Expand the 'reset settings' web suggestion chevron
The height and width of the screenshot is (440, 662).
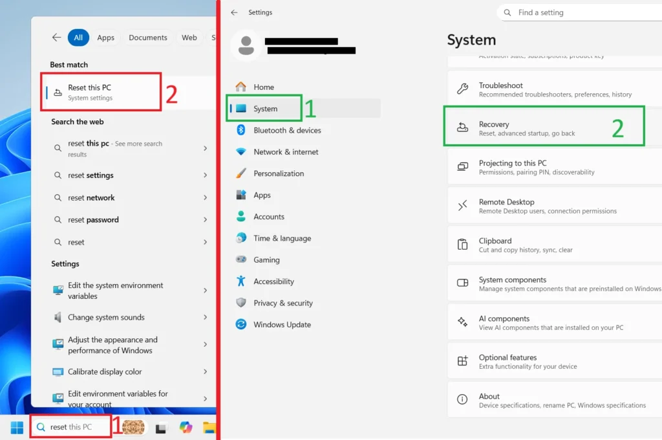coord(206,175)
